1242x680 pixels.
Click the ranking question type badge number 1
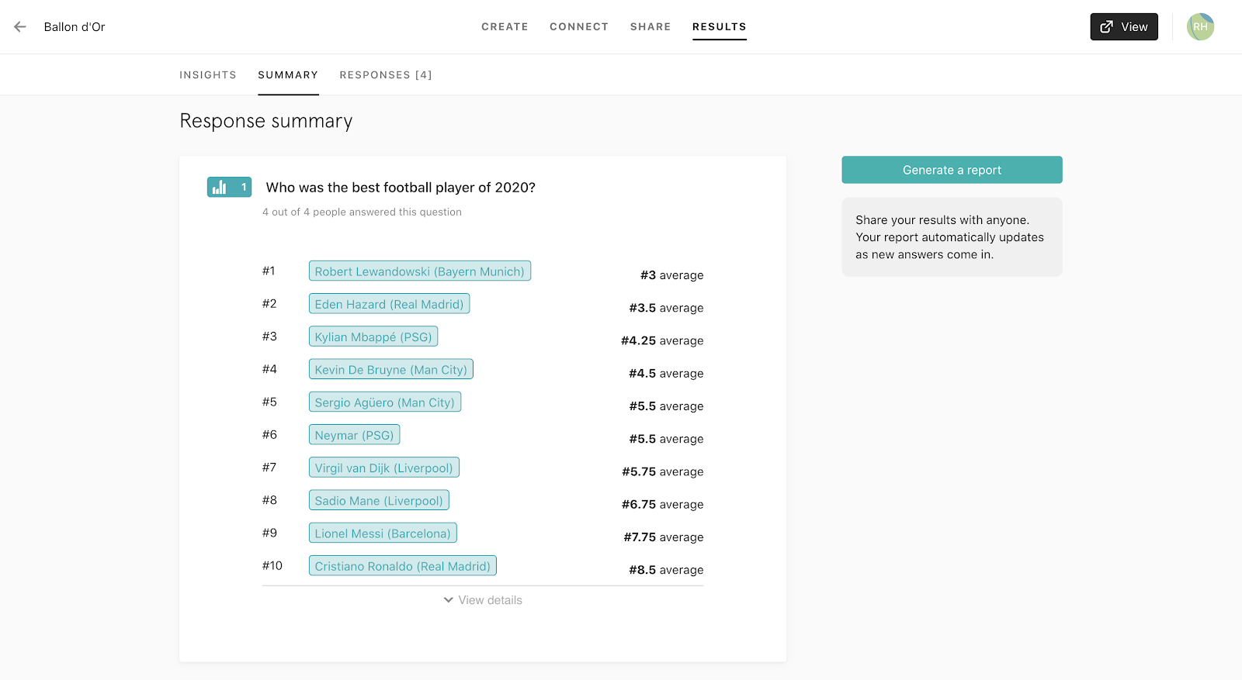[x=229, y=187]
